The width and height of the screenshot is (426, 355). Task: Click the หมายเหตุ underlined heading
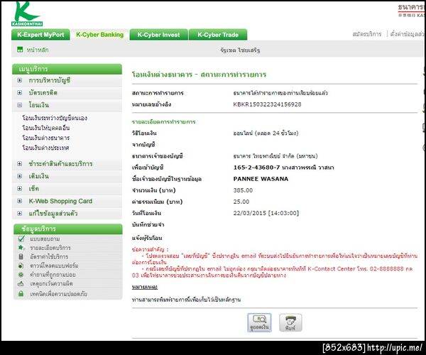click(145, 287)
